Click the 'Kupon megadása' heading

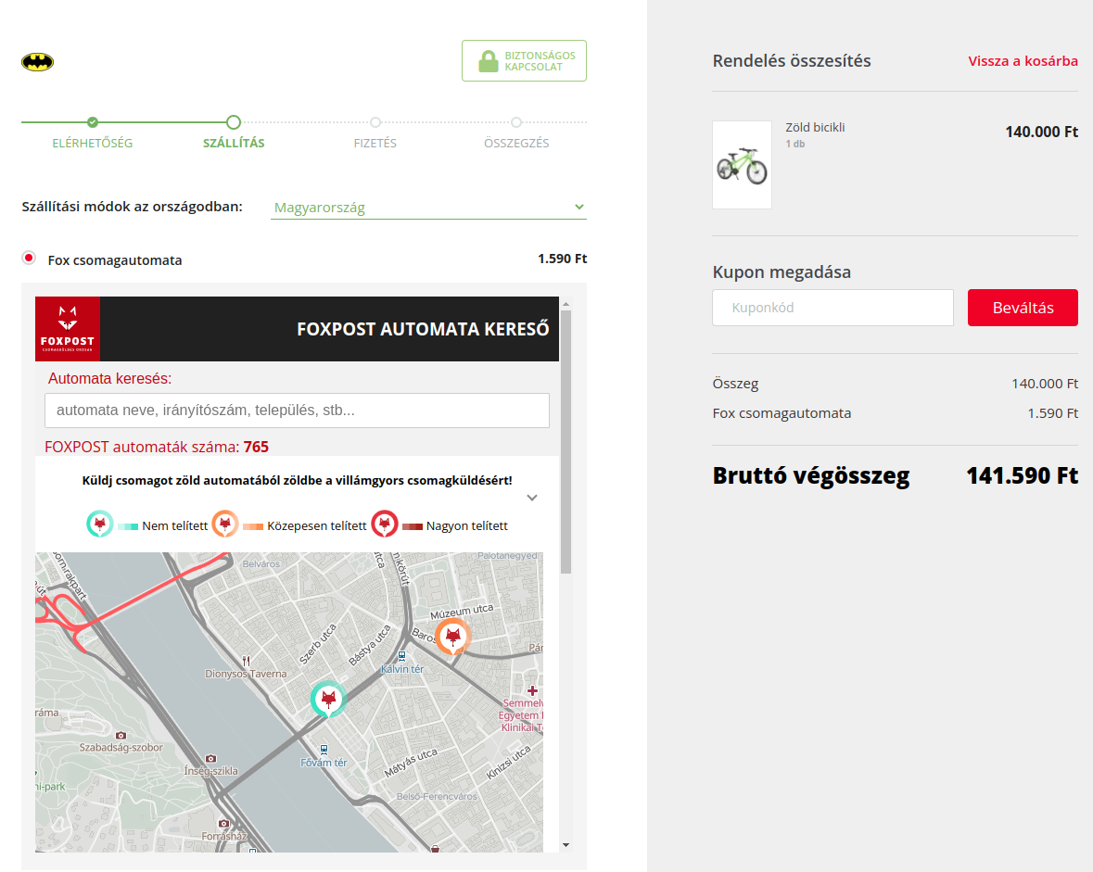(782, 272)
